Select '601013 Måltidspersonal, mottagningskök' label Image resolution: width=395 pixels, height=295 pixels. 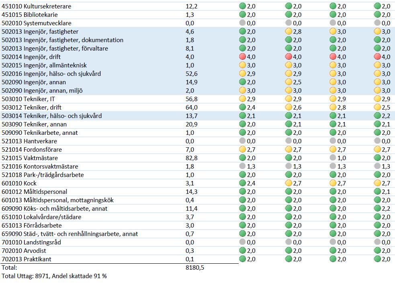[57, 200]
